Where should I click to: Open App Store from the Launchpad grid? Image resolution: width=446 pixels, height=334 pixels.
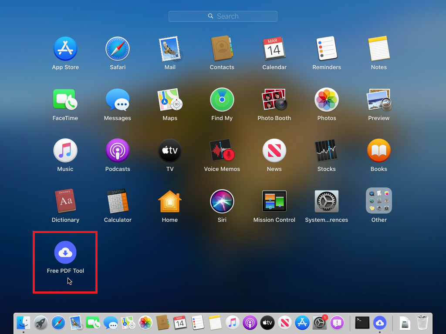(x=65, y=49)
